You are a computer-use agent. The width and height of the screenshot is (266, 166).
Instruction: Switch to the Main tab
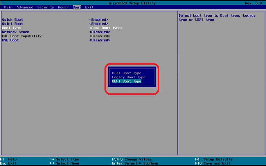8,7
